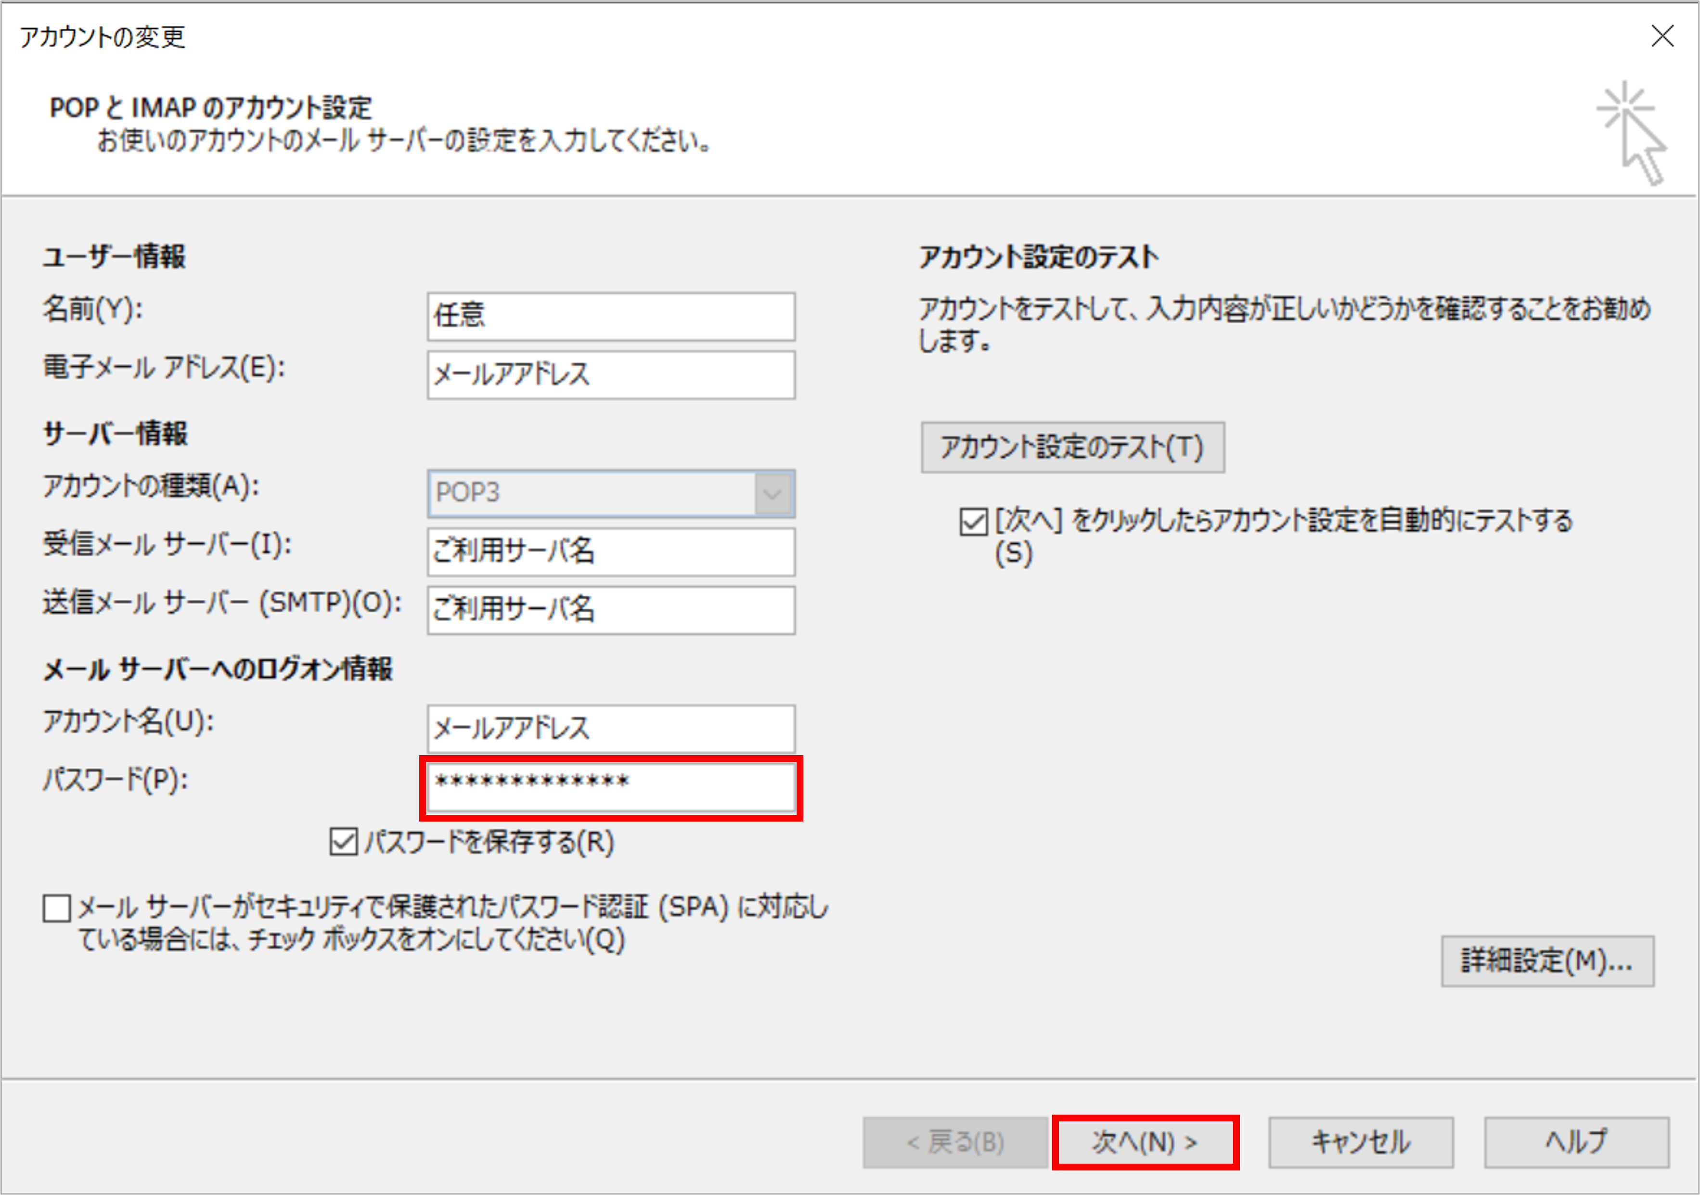
Task: Click the ユーザー情報 section label
Action: click(x=115, y=257)
